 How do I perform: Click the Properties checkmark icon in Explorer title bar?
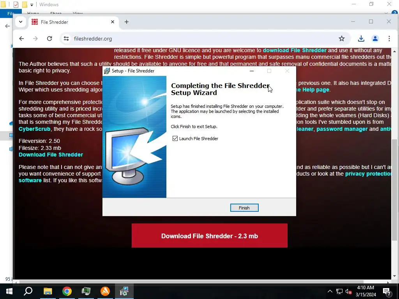(16, 5)
